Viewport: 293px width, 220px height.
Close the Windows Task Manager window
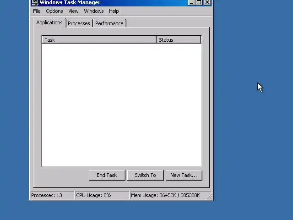coord(207,2)
